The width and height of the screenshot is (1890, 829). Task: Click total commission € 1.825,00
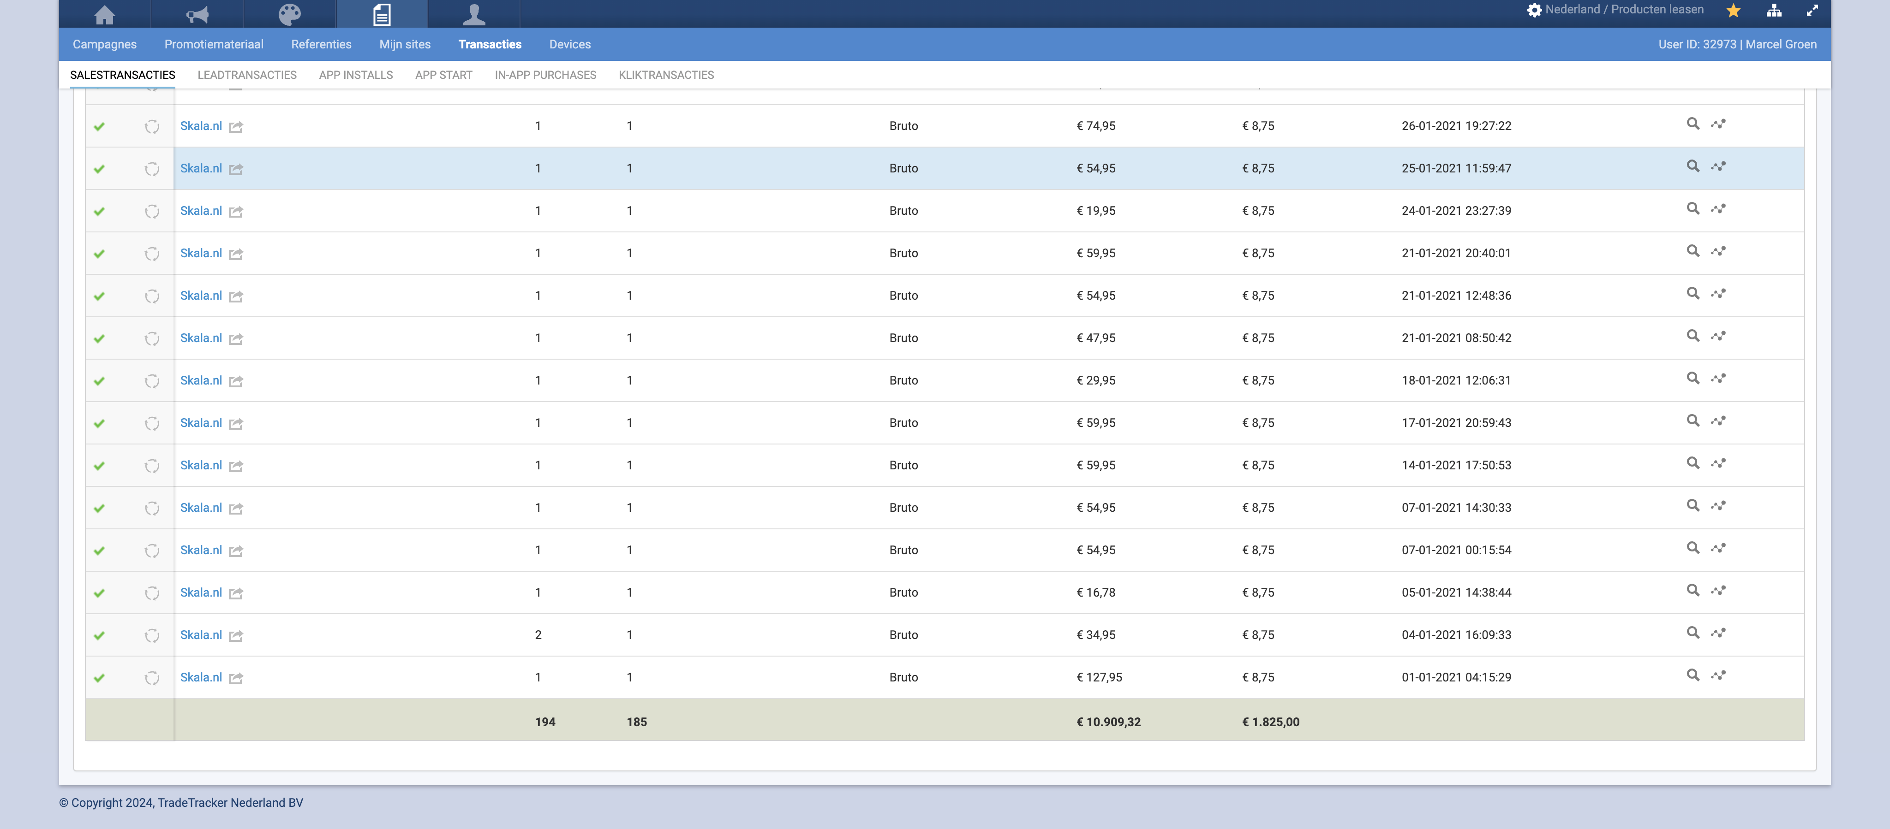click(x=1271, y=721)
